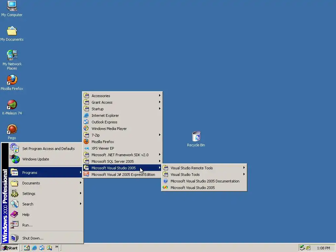Expand Grant Access submenu arrow
Image resolution: width=336 pixels, height=252 pixels.
(x=160, y=102)
